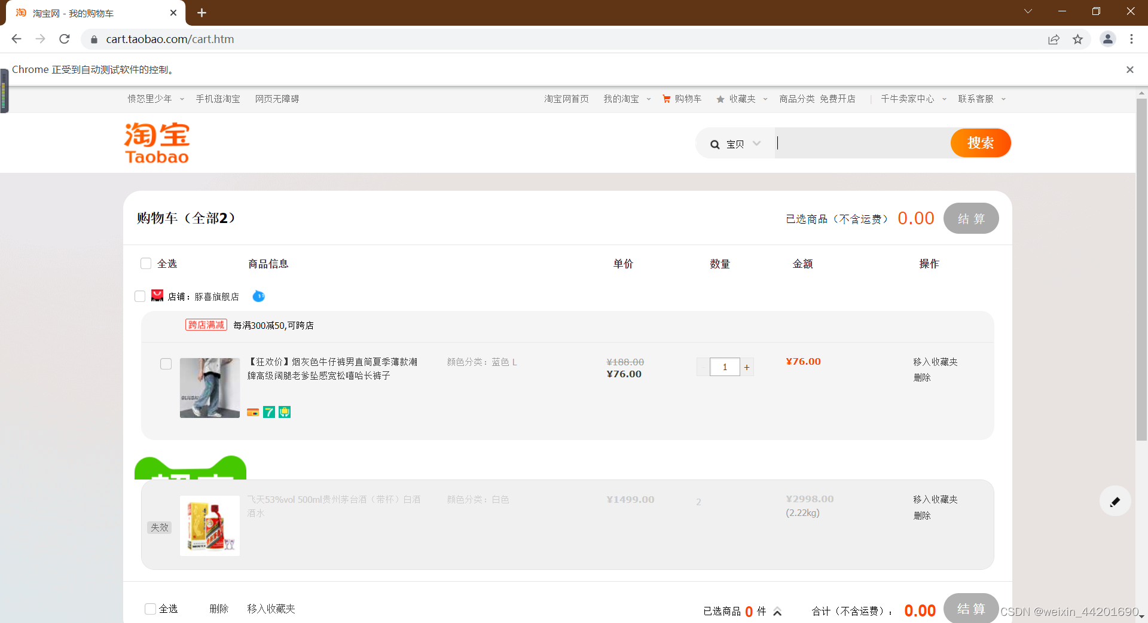Click the top 结算 checkout button
Image resolution: width=1148 pixels, height=623 pixels.
[971, 218]
